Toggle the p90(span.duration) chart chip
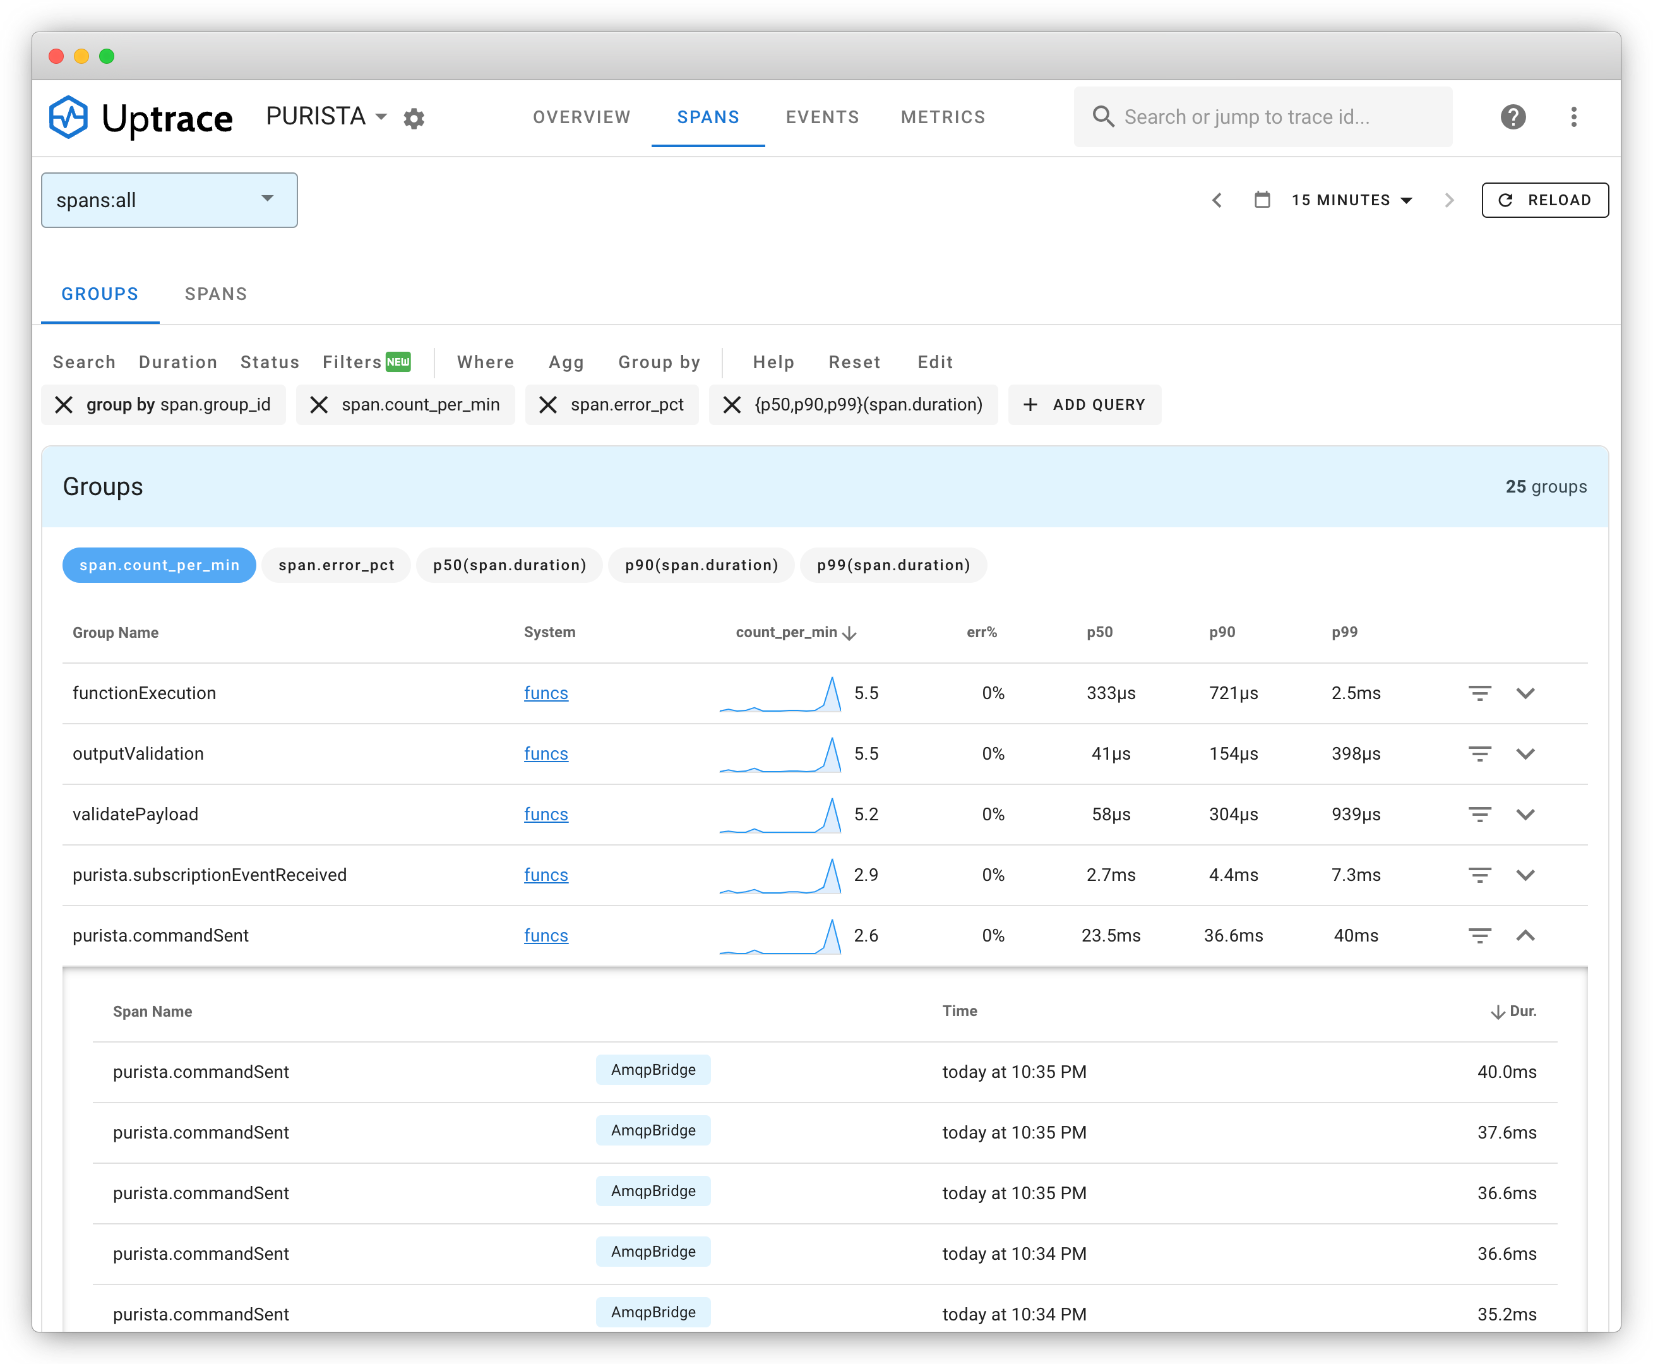This screenshot has width=1653, height=1364. 701,565
